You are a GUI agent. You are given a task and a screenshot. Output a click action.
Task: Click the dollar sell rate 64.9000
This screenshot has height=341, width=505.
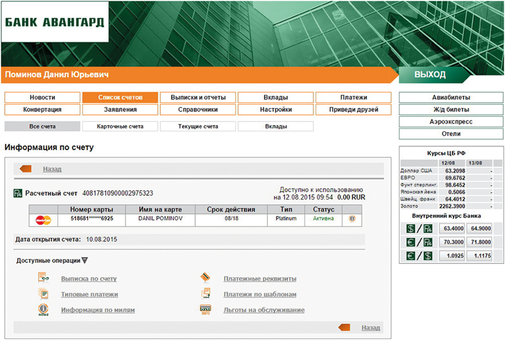tap(480, 229)
